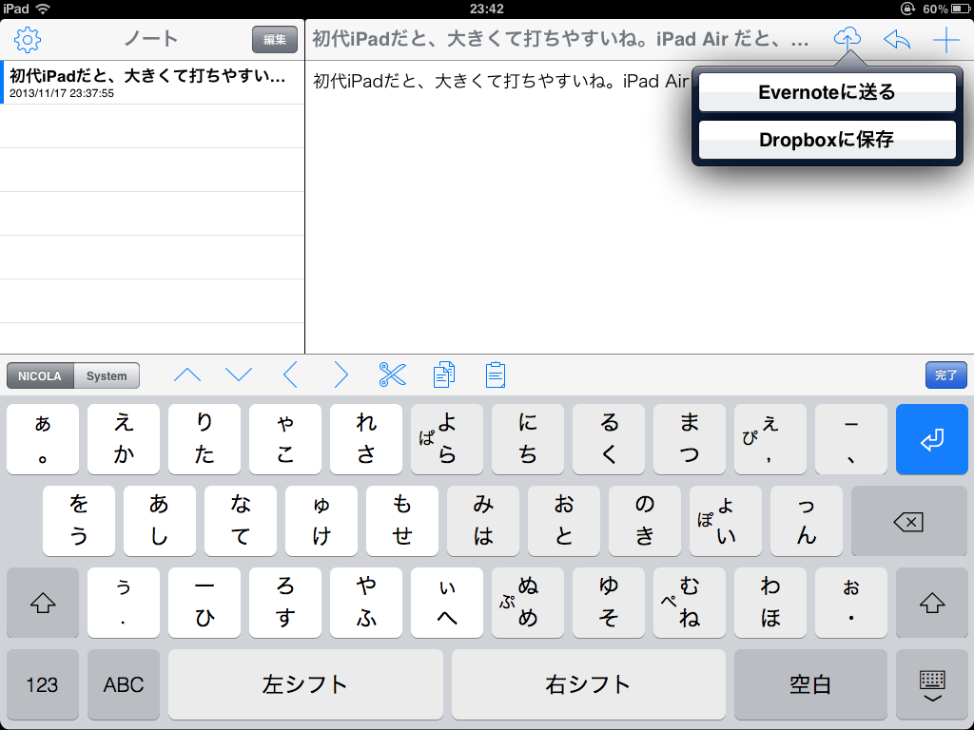Viewport: 974px width, 730px height.
Task: Hide the keyboard with dismiss icon
Action: (932, 684)
